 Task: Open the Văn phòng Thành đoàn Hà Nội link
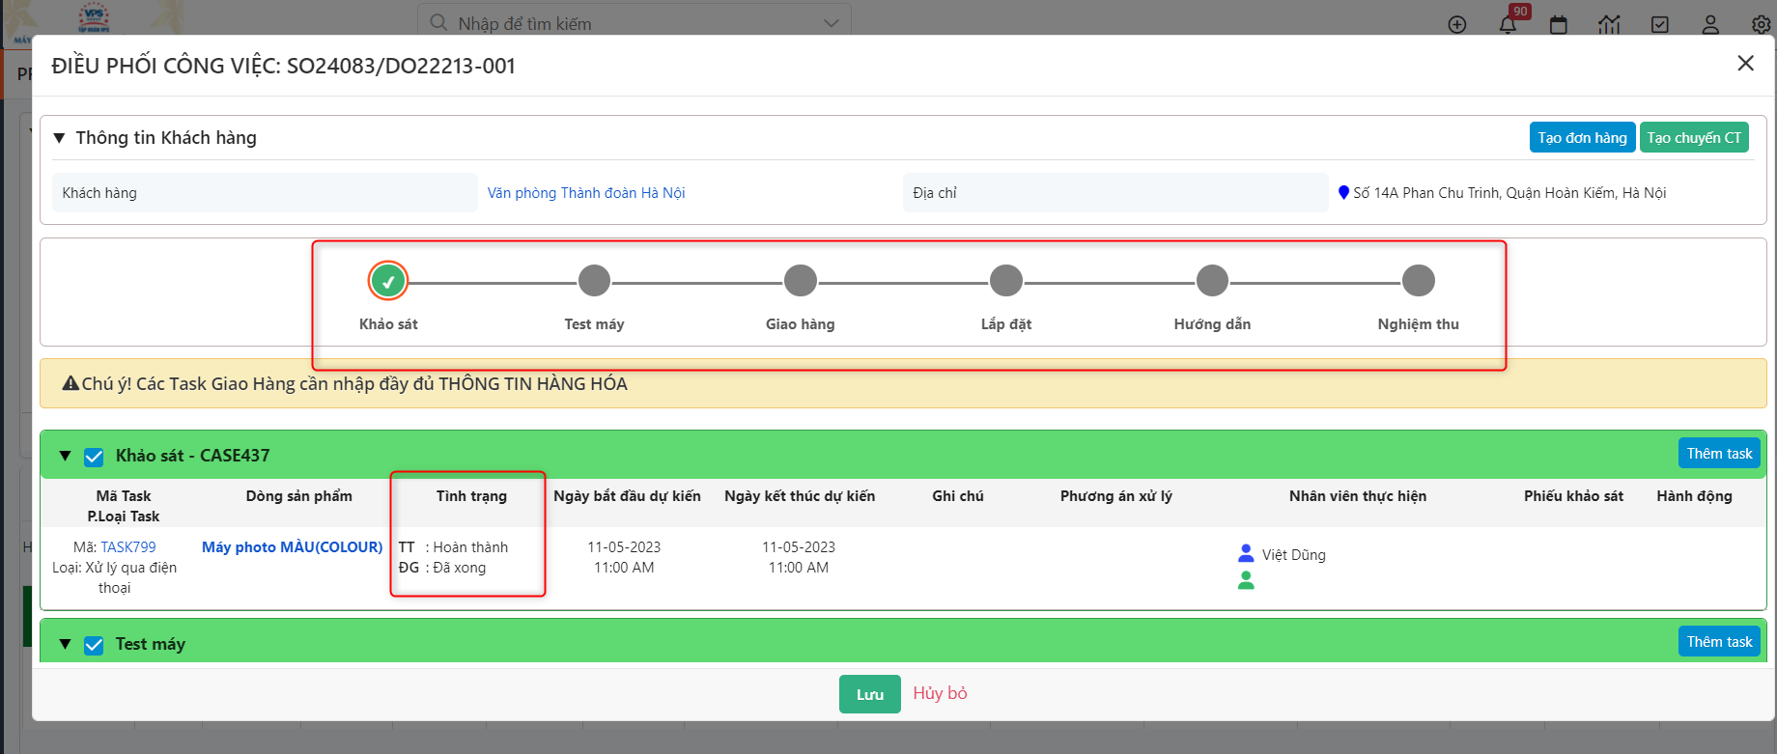point(586,192)
